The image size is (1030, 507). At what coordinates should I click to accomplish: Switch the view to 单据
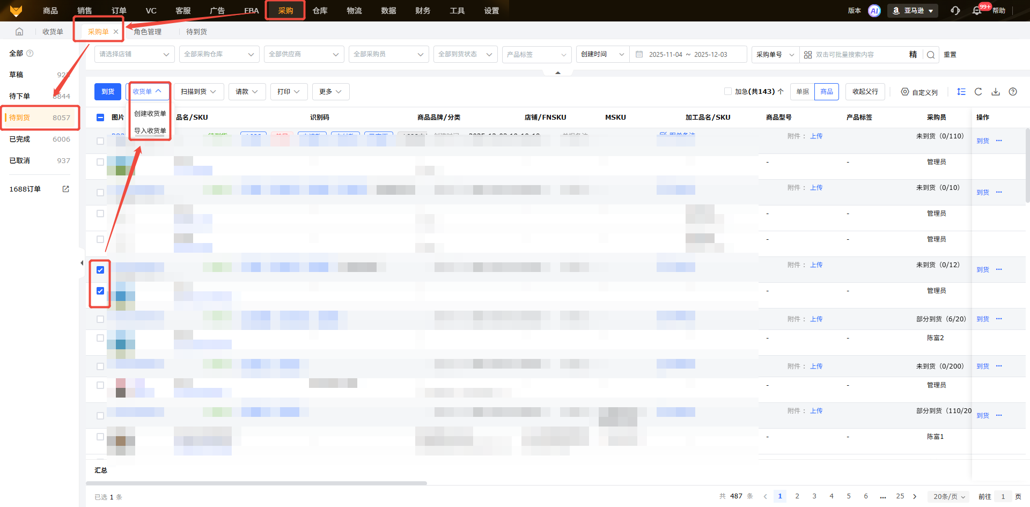(803, 92)
